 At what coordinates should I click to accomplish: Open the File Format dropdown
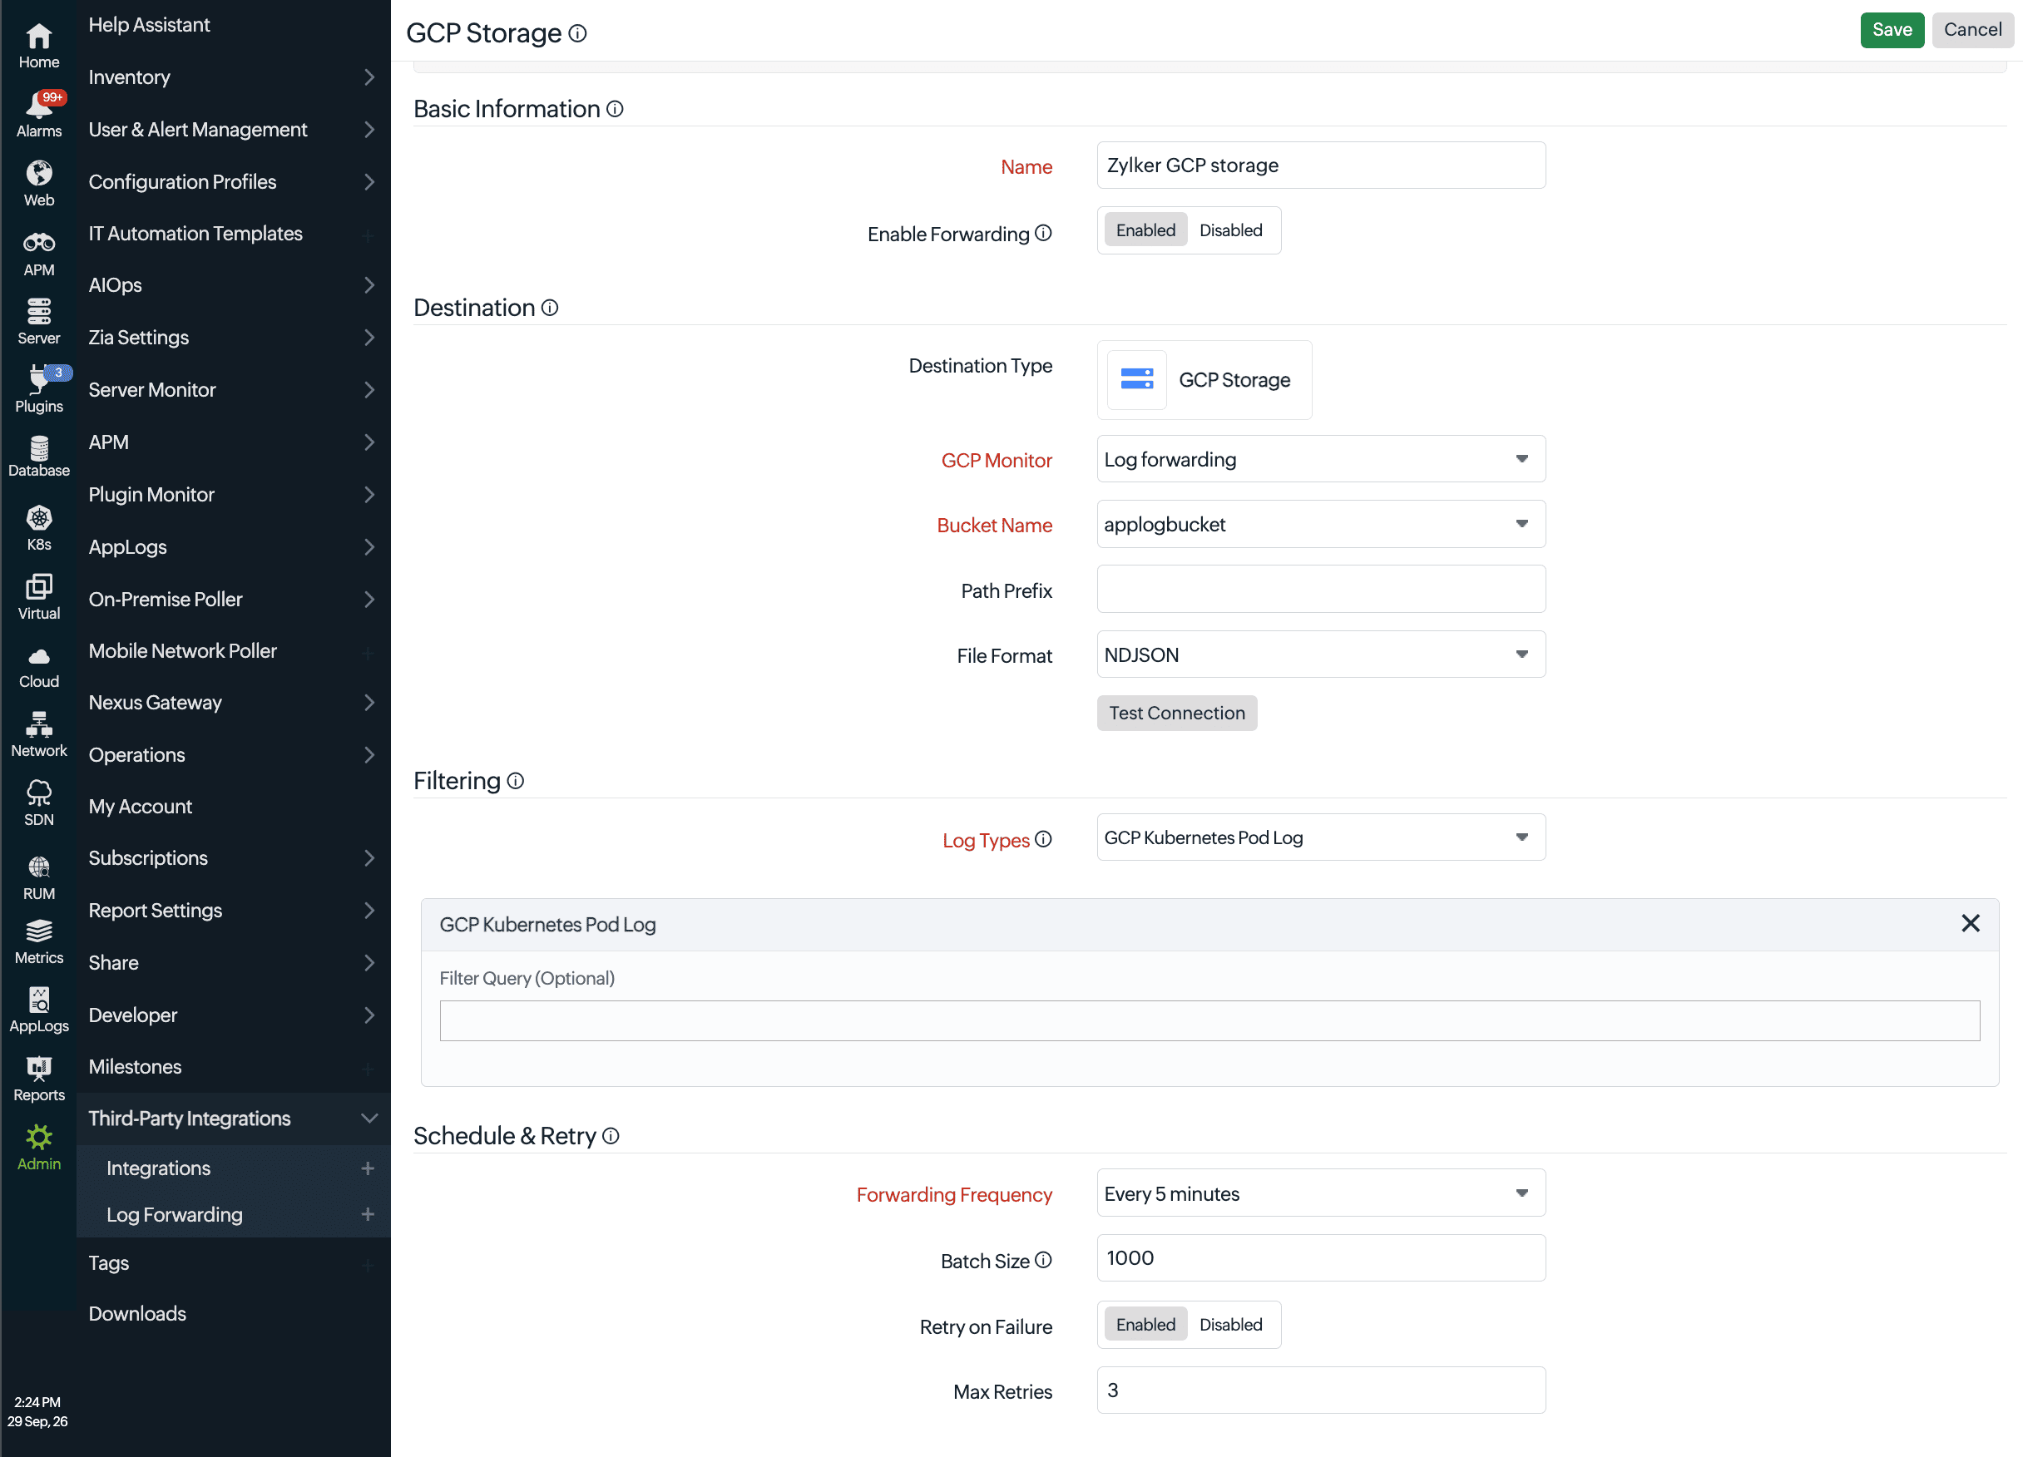1320,654
